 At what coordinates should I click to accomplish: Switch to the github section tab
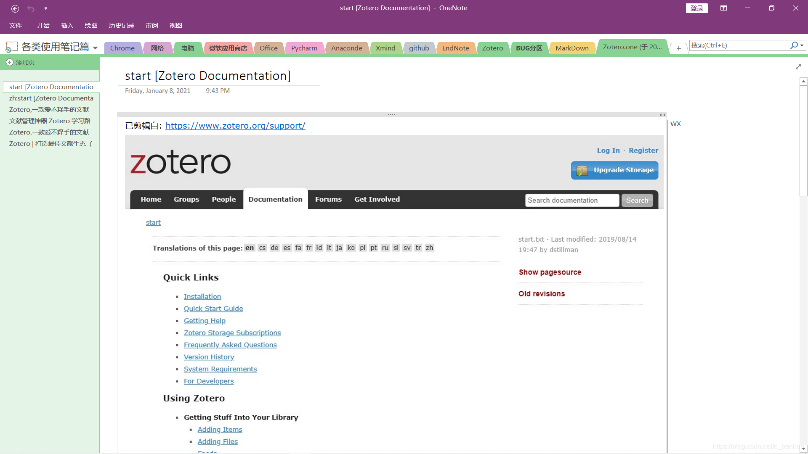click(419, 48)
